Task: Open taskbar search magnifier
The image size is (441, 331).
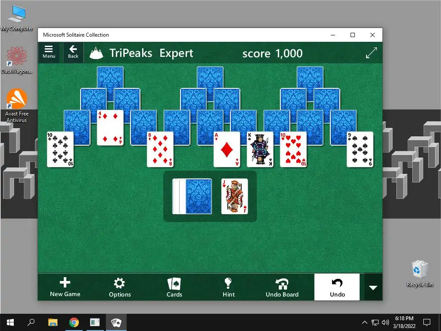Action: tap(31, 322)
